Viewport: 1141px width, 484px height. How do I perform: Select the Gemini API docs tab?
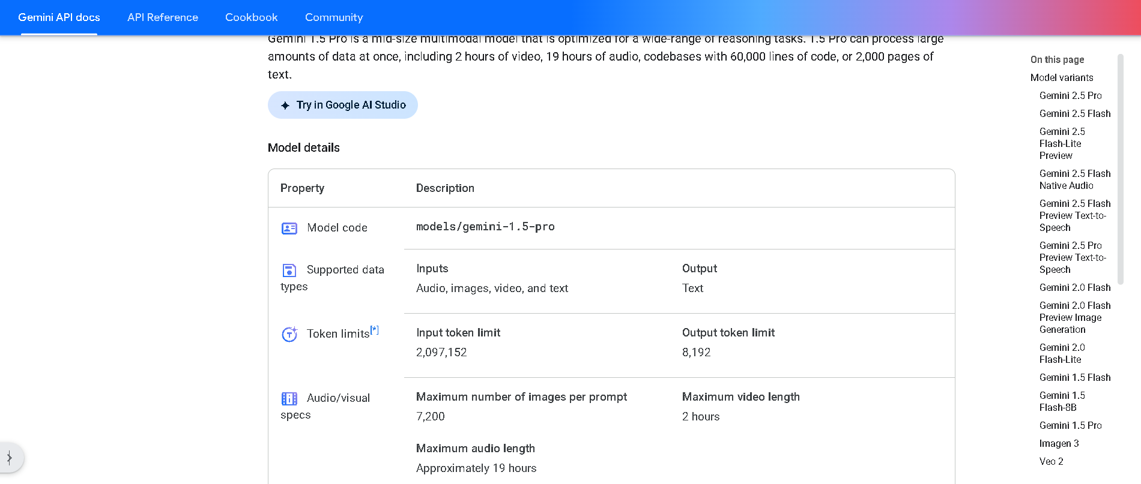(x=59, y=17)
